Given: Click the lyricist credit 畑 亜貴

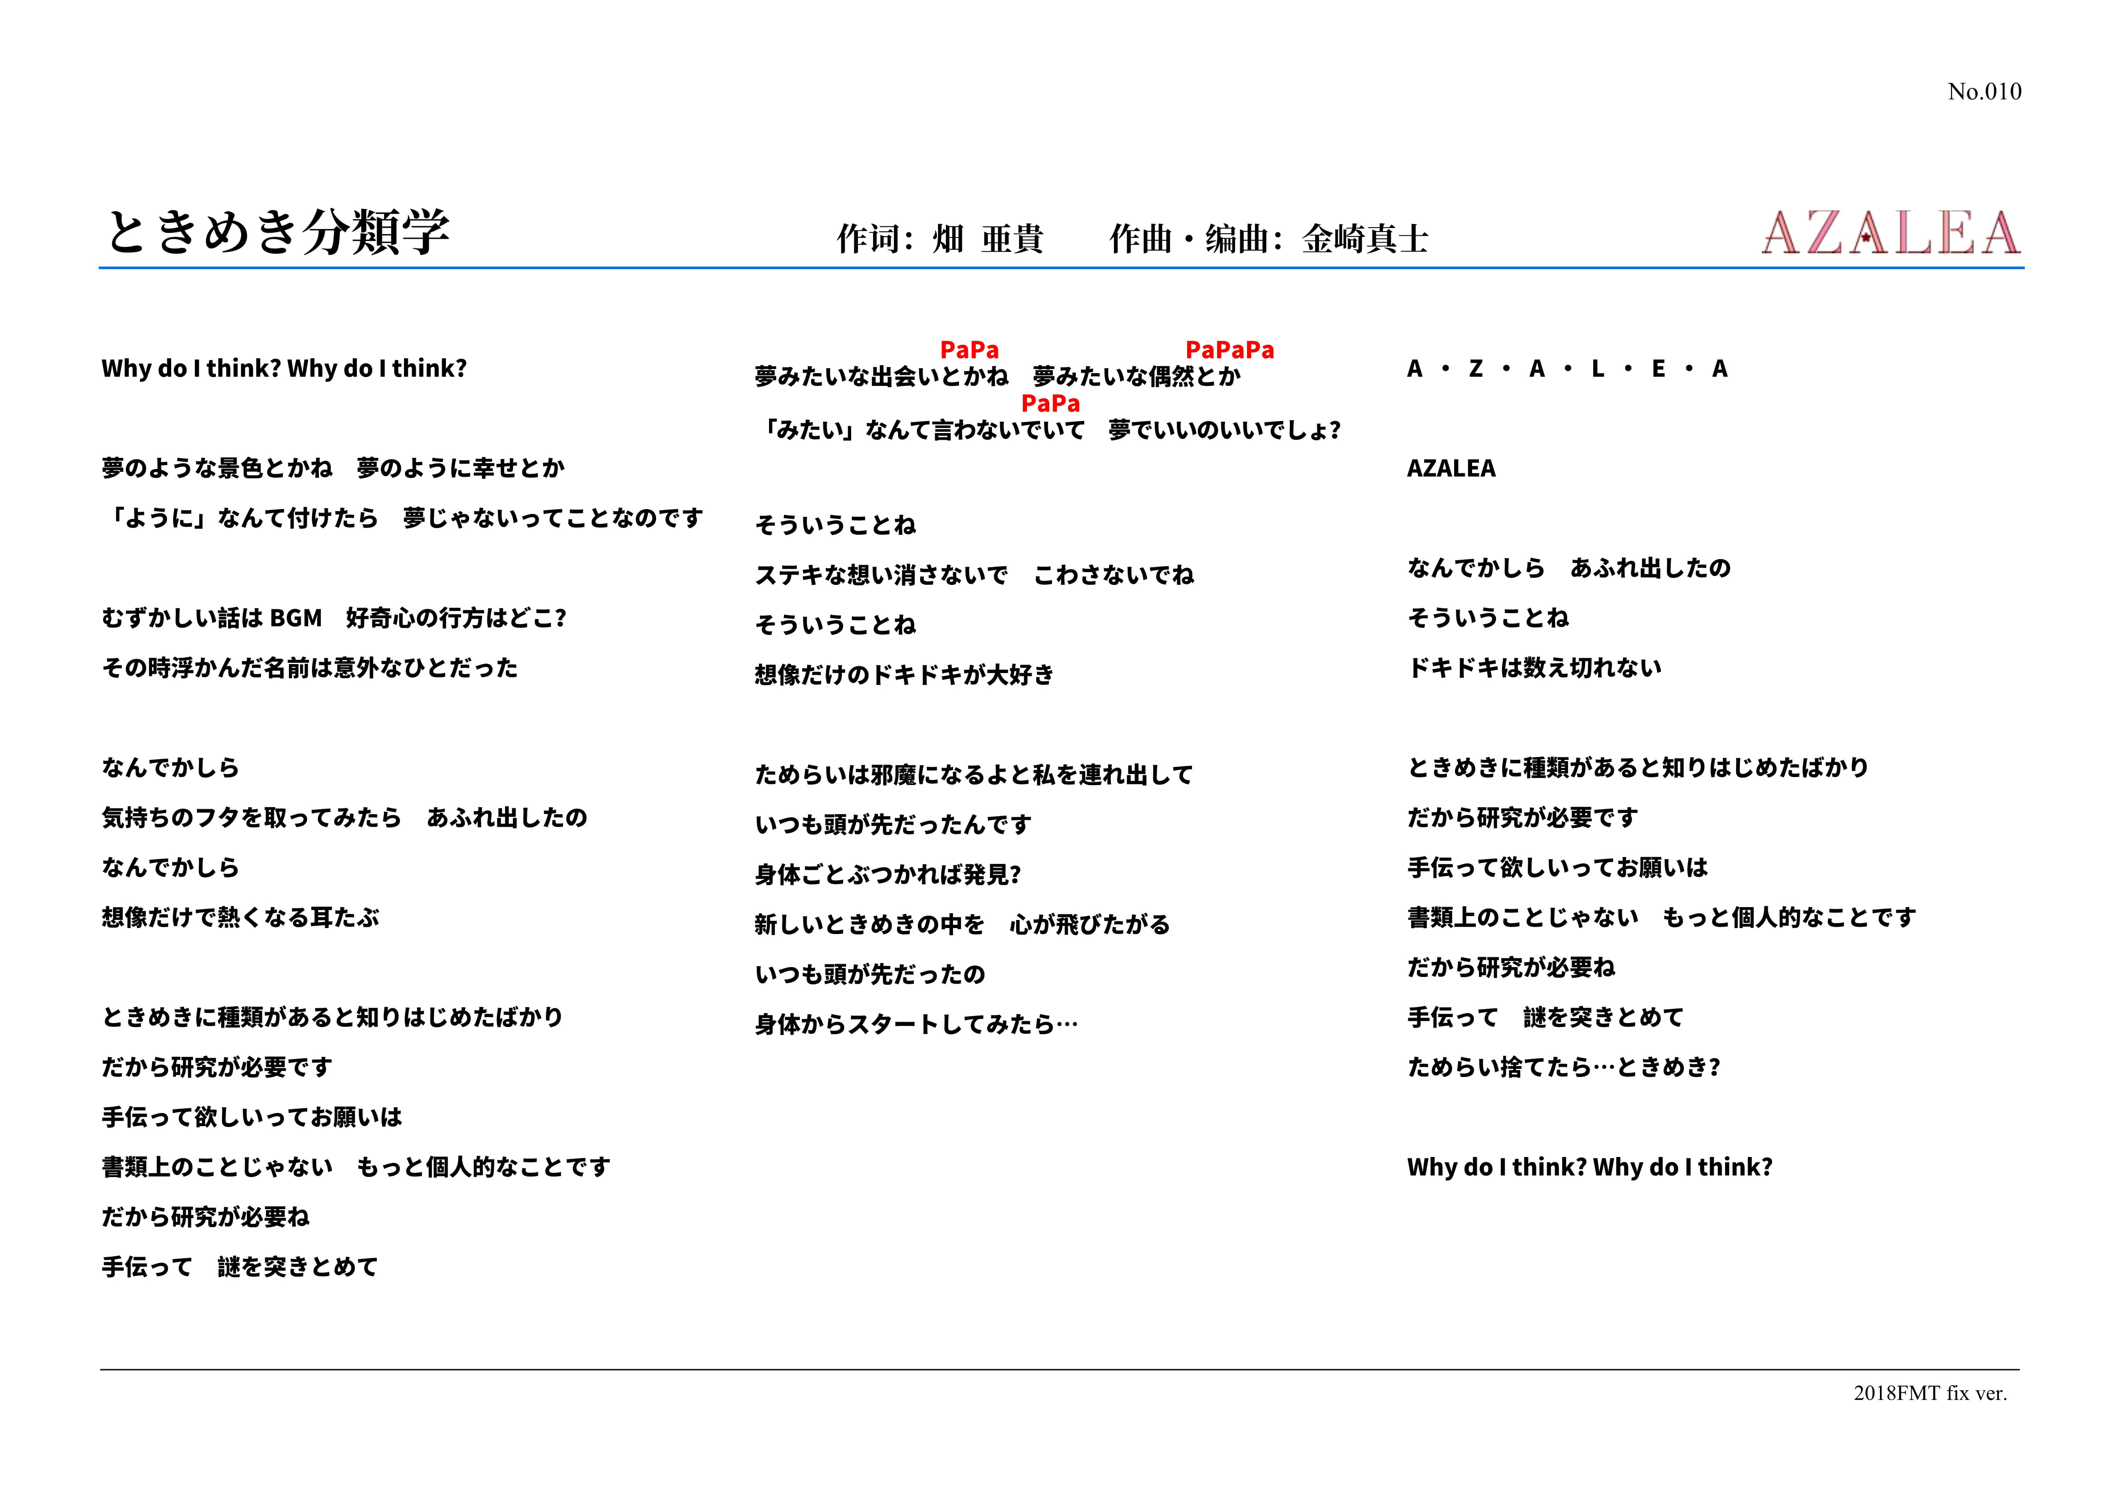Looking at the screenshot, I should pos(988,239).
